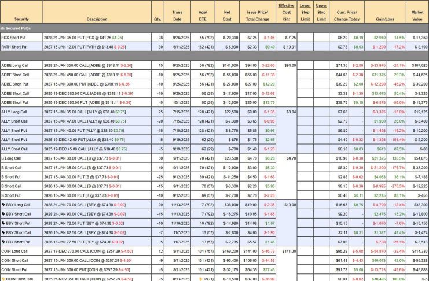Click the Cash Secured Put(s) section header

click(16, 27)
